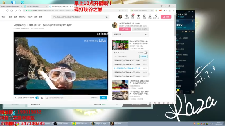Toggle the danmaku display switch
The height and width of the screenshot is (126, 225).
pos(37,98)
